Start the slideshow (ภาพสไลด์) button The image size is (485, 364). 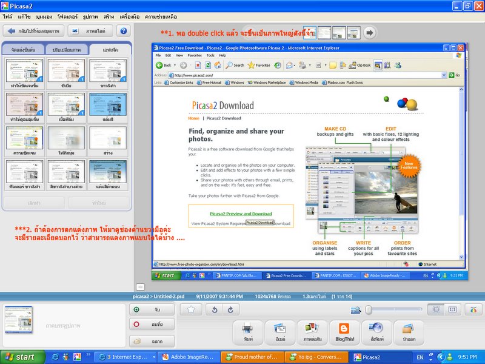[90, 31]
